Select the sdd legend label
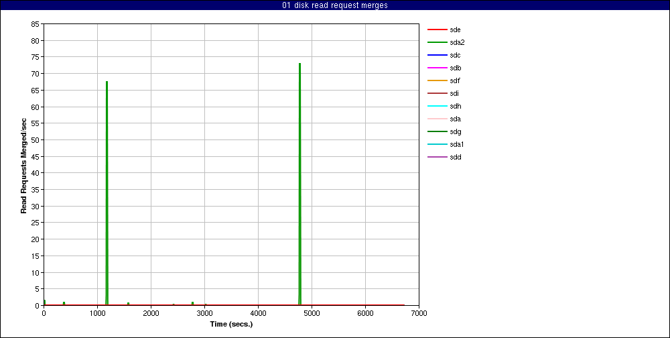670x338 pixels. coord(455,157)
